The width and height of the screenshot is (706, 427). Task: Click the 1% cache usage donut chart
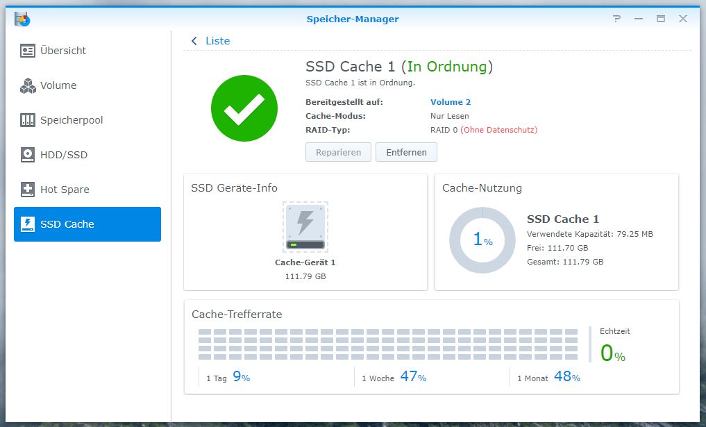tap(482, 240)
